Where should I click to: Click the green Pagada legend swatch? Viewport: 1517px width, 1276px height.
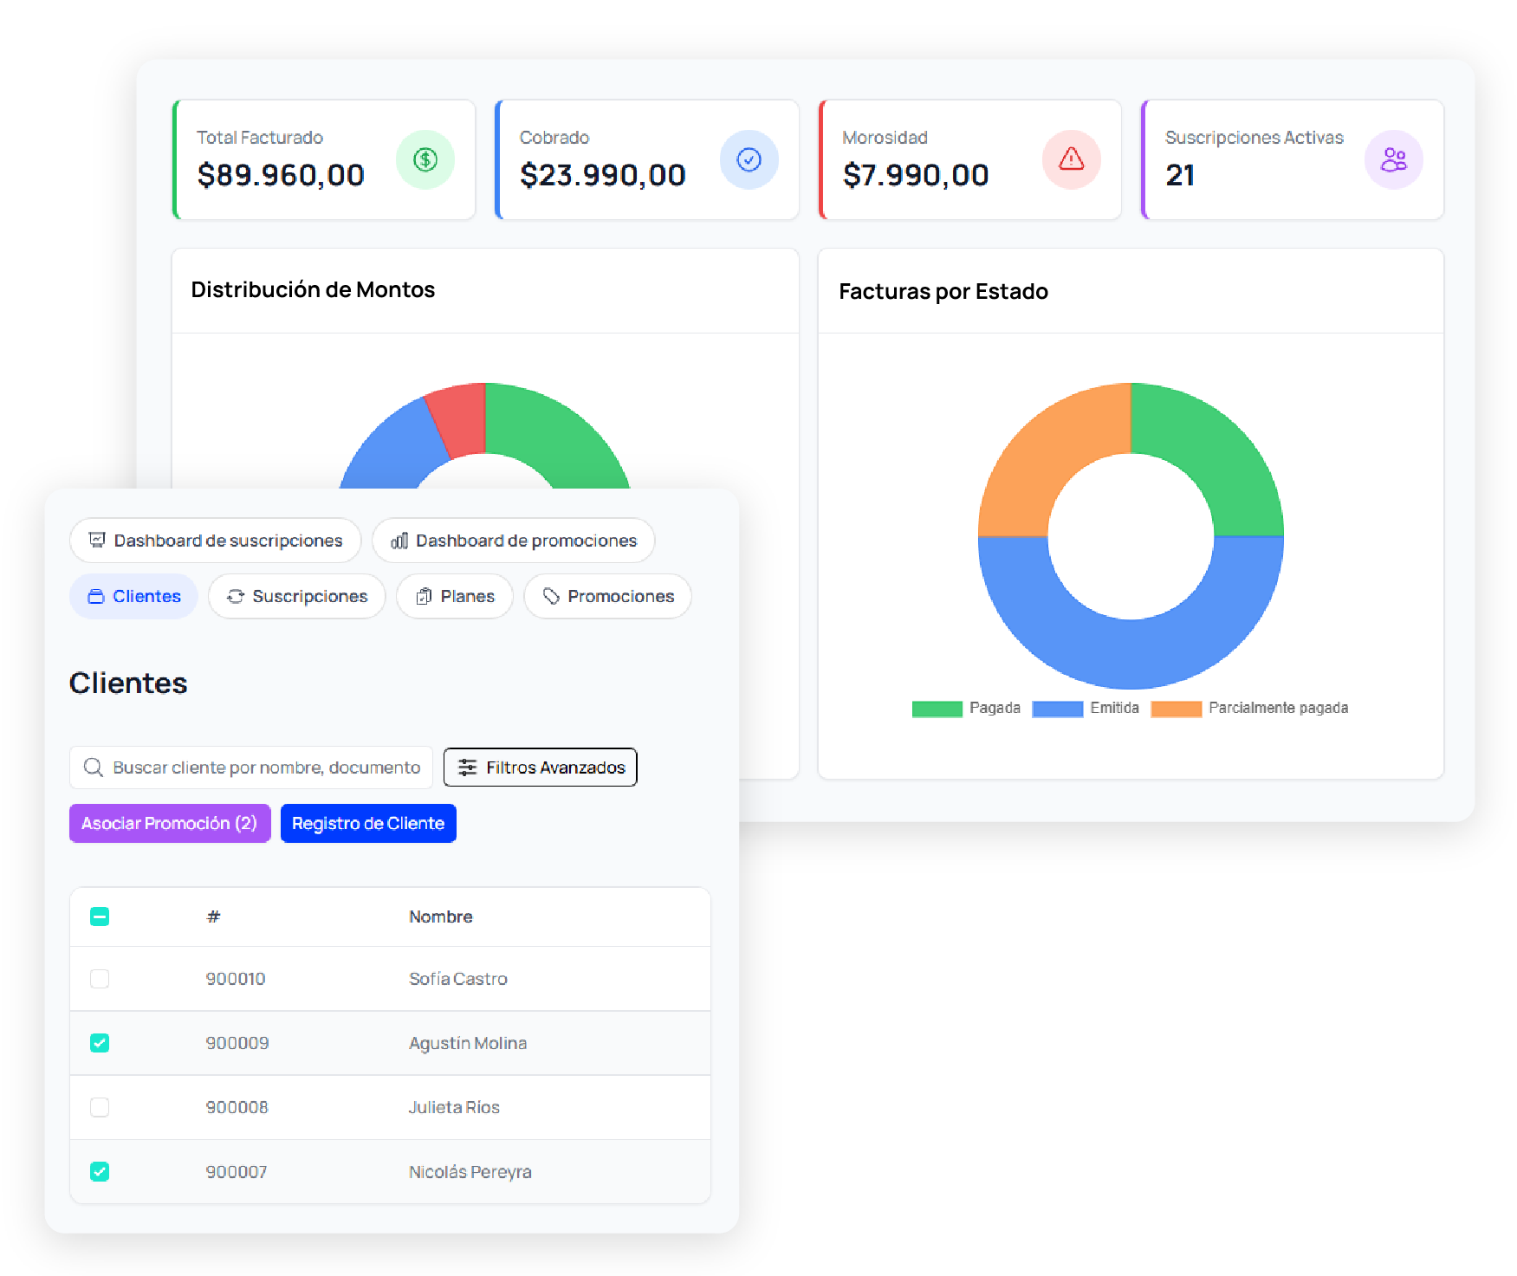(937, 709)
